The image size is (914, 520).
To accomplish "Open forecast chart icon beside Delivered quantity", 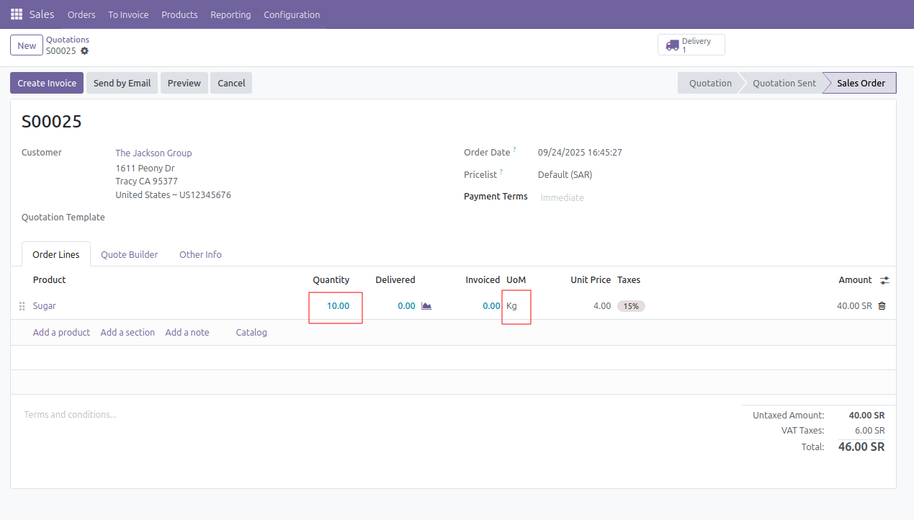I will [x=426, y=306].
